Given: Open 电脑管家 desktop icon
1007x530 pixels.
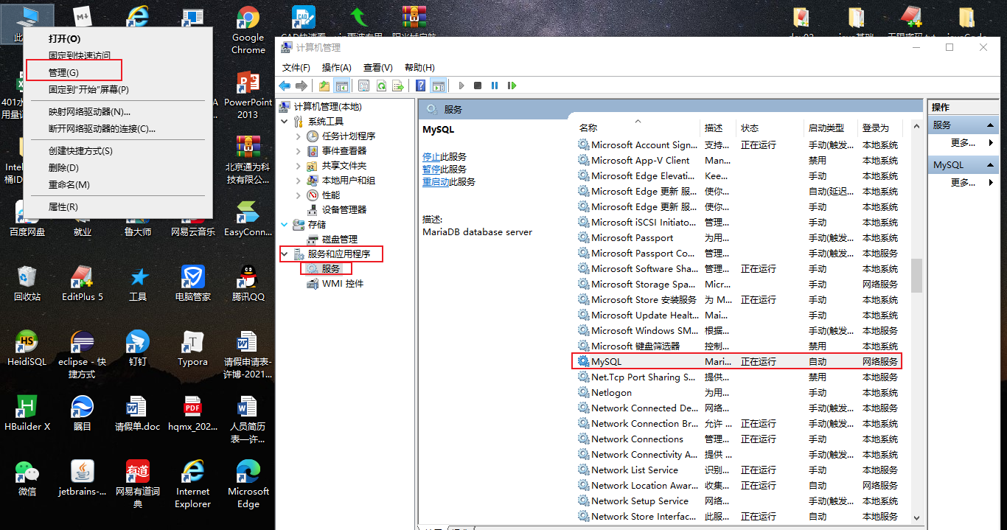Looking at the screenshot, I should pos(192,283).
